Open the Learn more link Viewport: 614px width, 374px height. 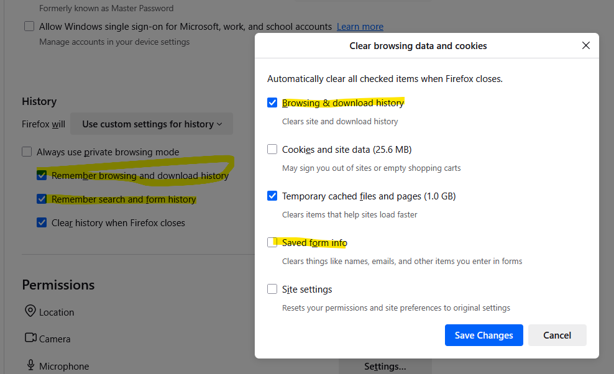360,27
